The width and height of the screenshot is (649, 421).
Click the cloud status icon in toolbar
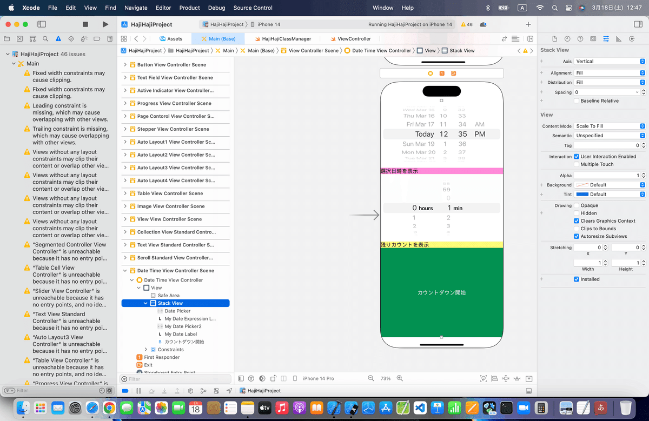(x=483, y=24)
